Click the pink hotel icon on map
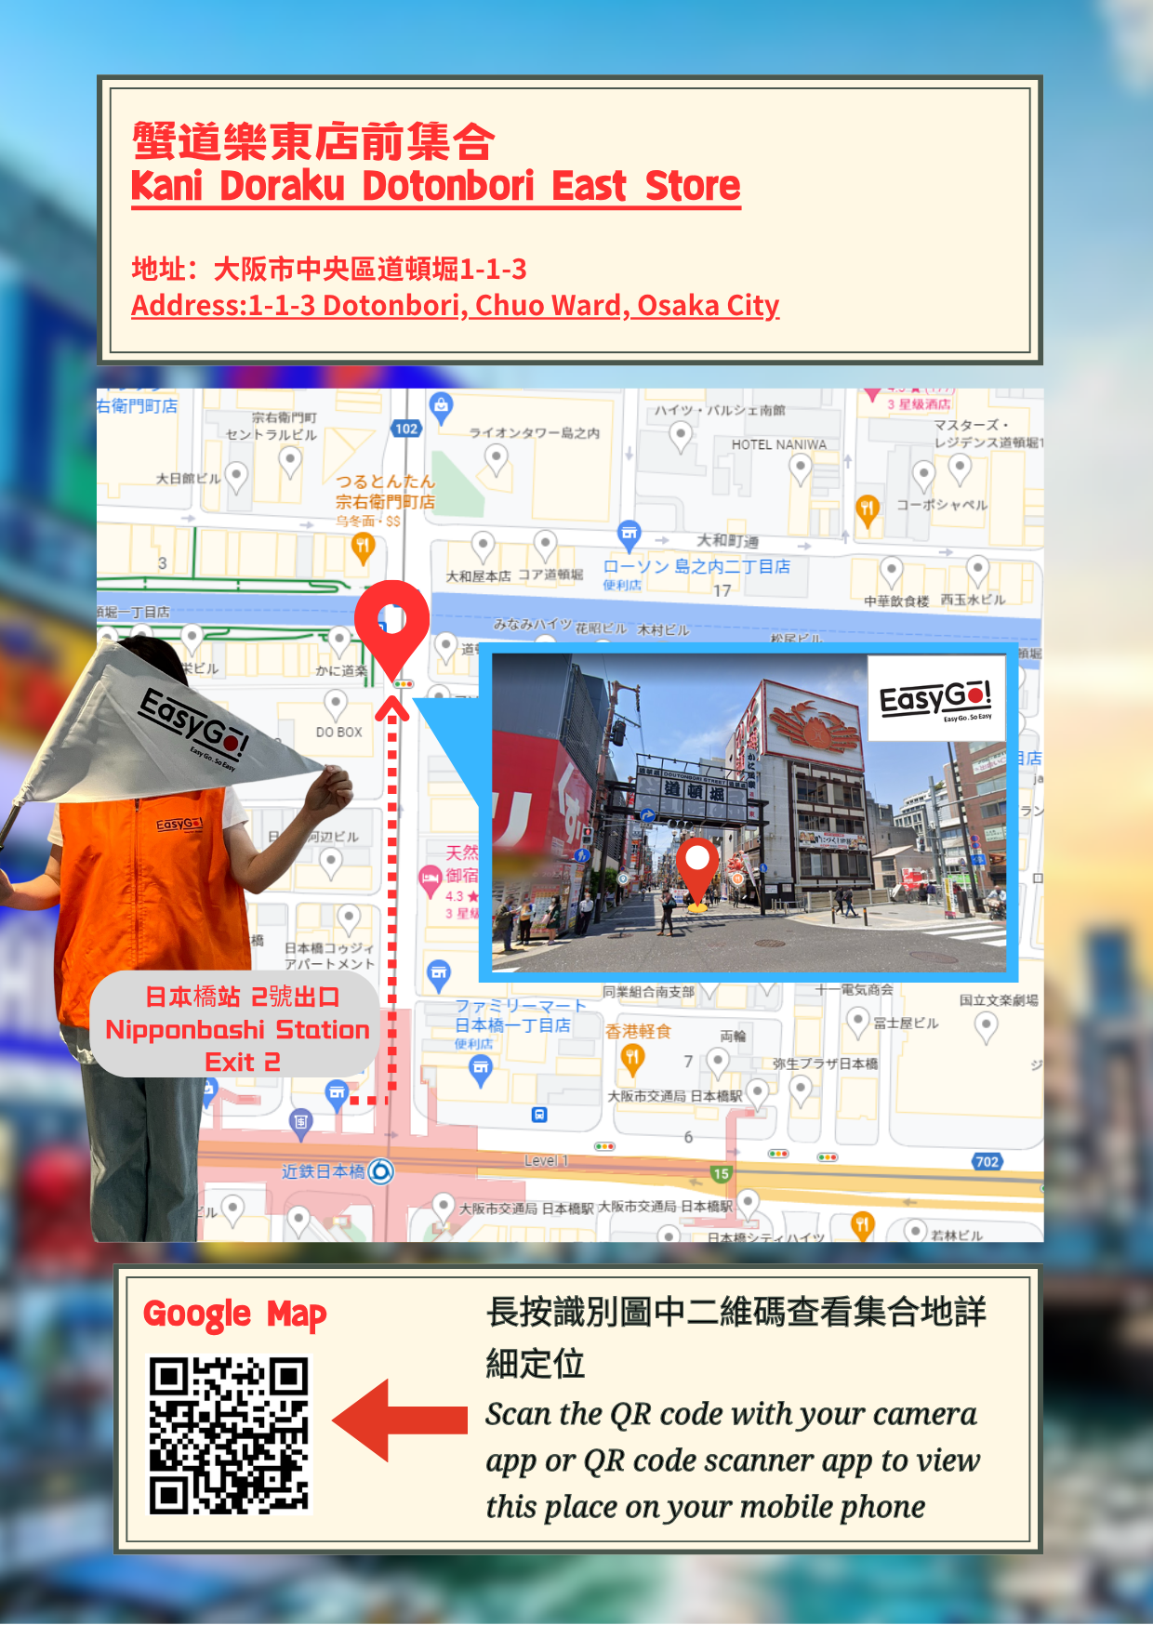1153x1625 pixels. (430, 878)
